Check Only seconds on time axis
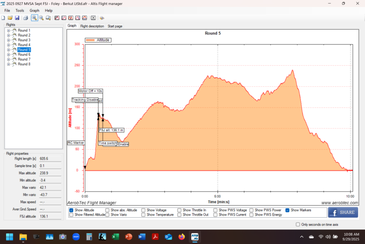Image resolution: width=365 pixels, height=244 pixels. pyautogui.click(x=298, y=224)
